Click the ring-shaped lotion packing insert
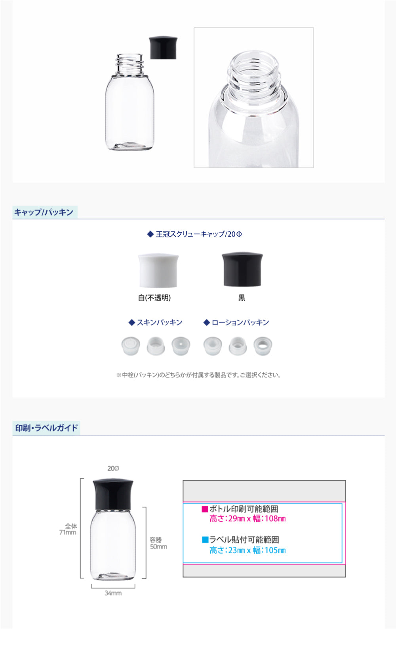 (263, 346)
